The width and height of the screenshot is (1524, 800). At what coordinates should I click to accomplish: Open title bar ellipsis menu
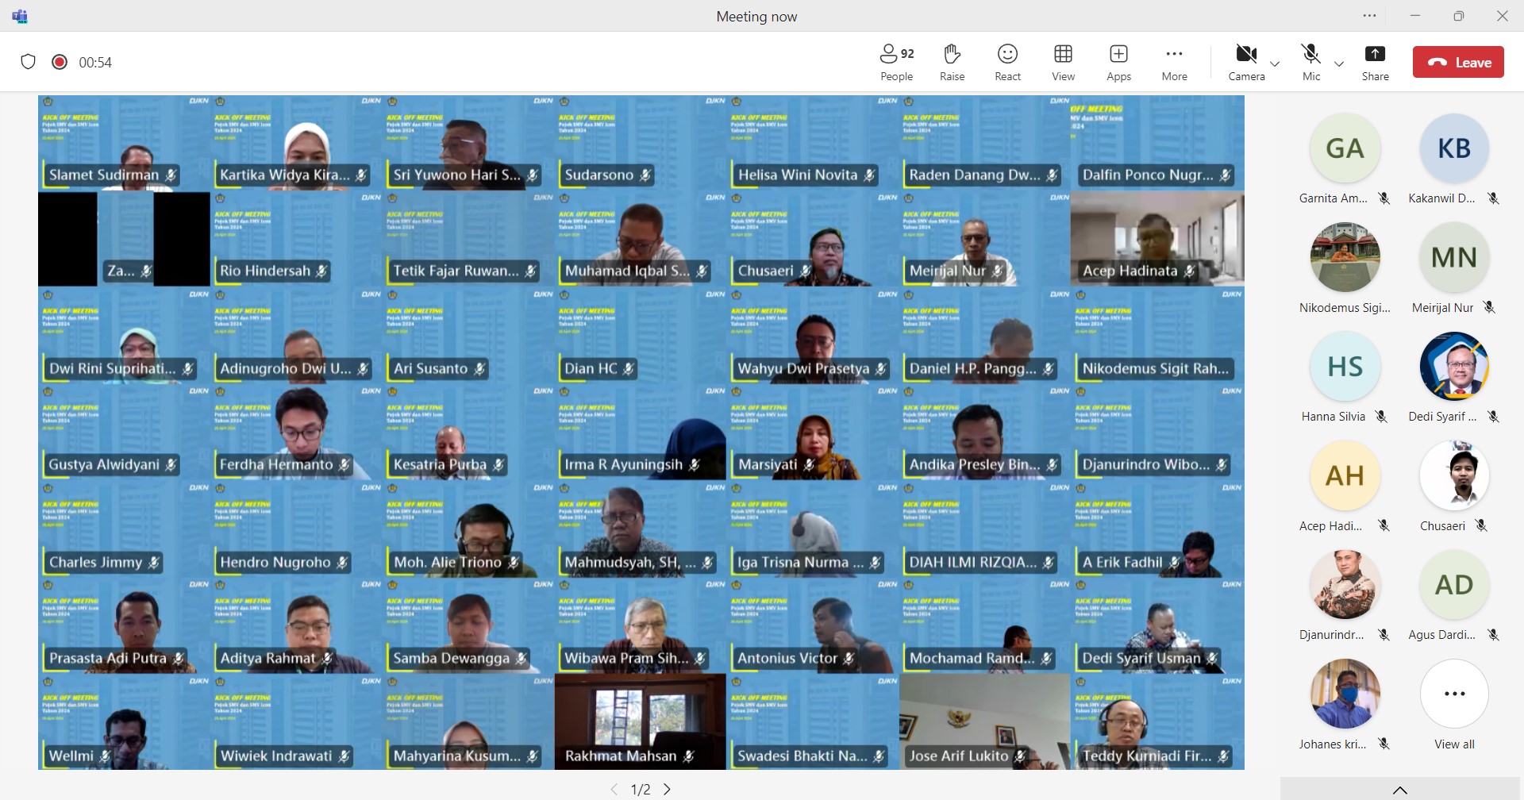1369,16
